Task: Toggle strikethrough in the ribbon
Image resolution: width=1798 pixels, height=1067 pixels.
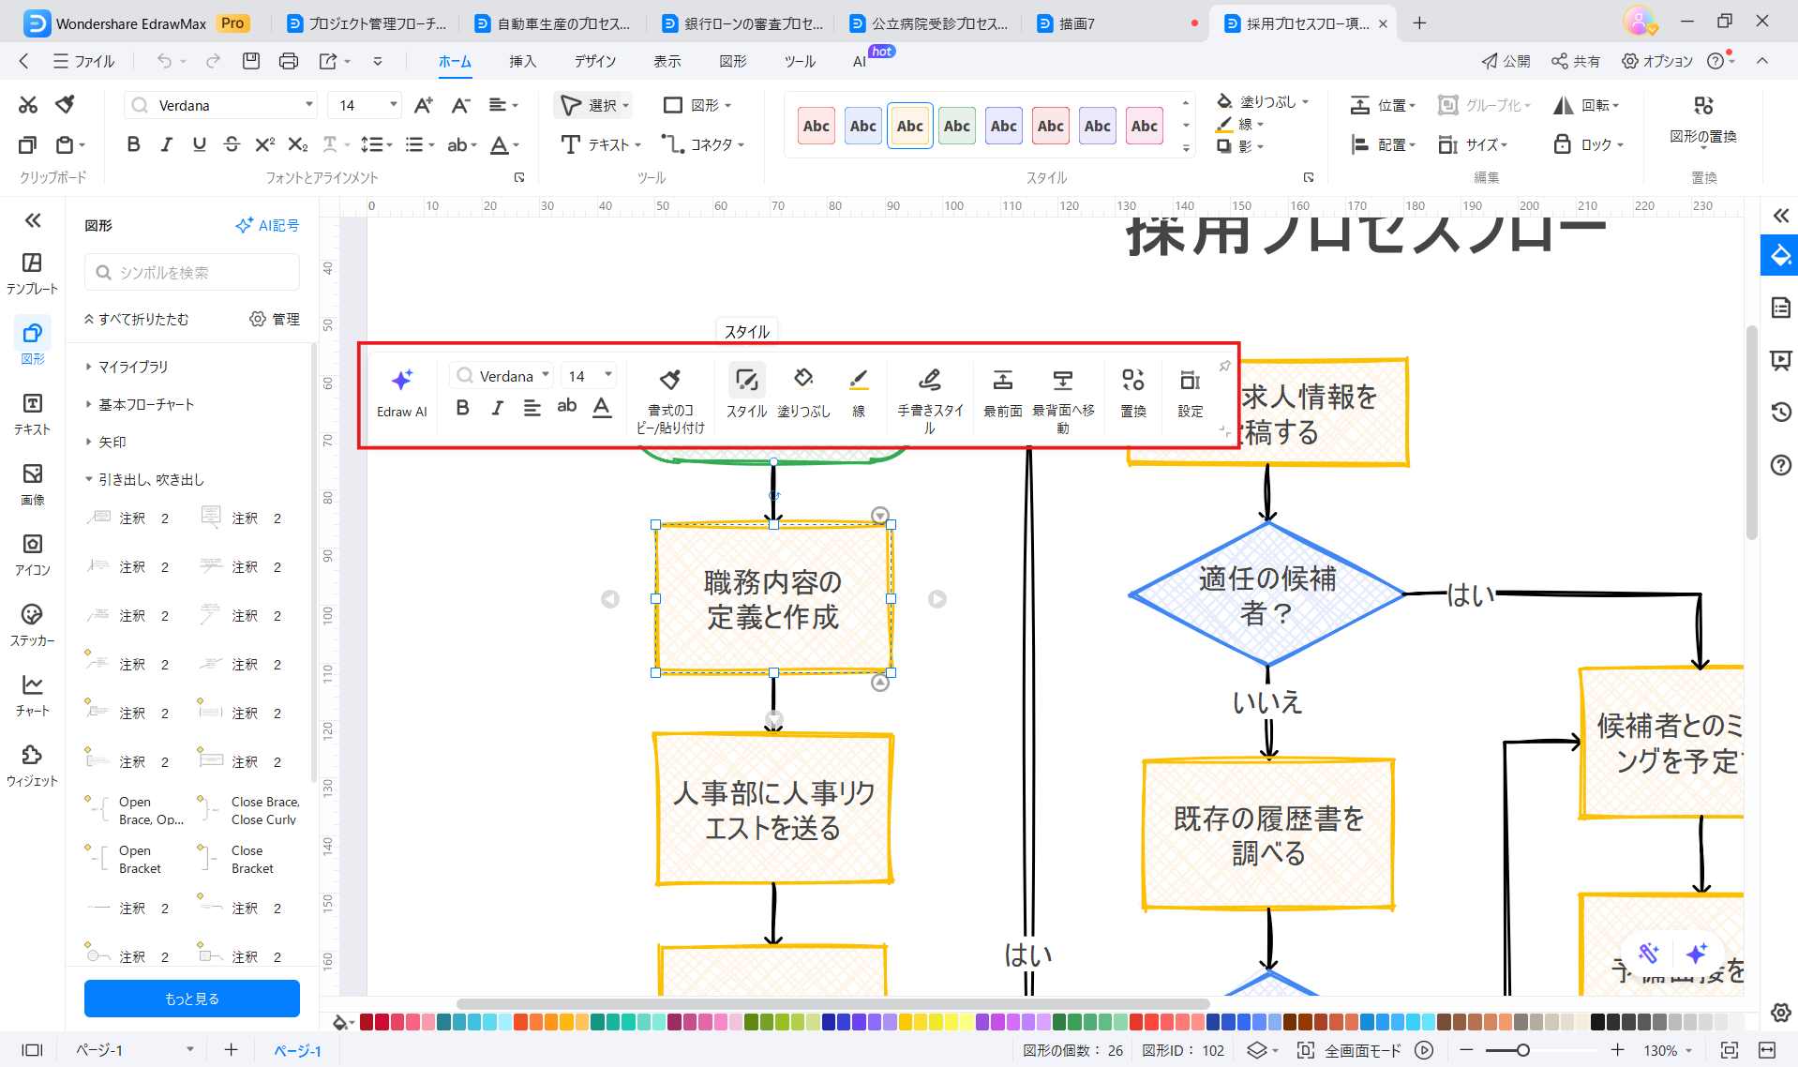Action: pyautogui.click(x=232, y=144)
